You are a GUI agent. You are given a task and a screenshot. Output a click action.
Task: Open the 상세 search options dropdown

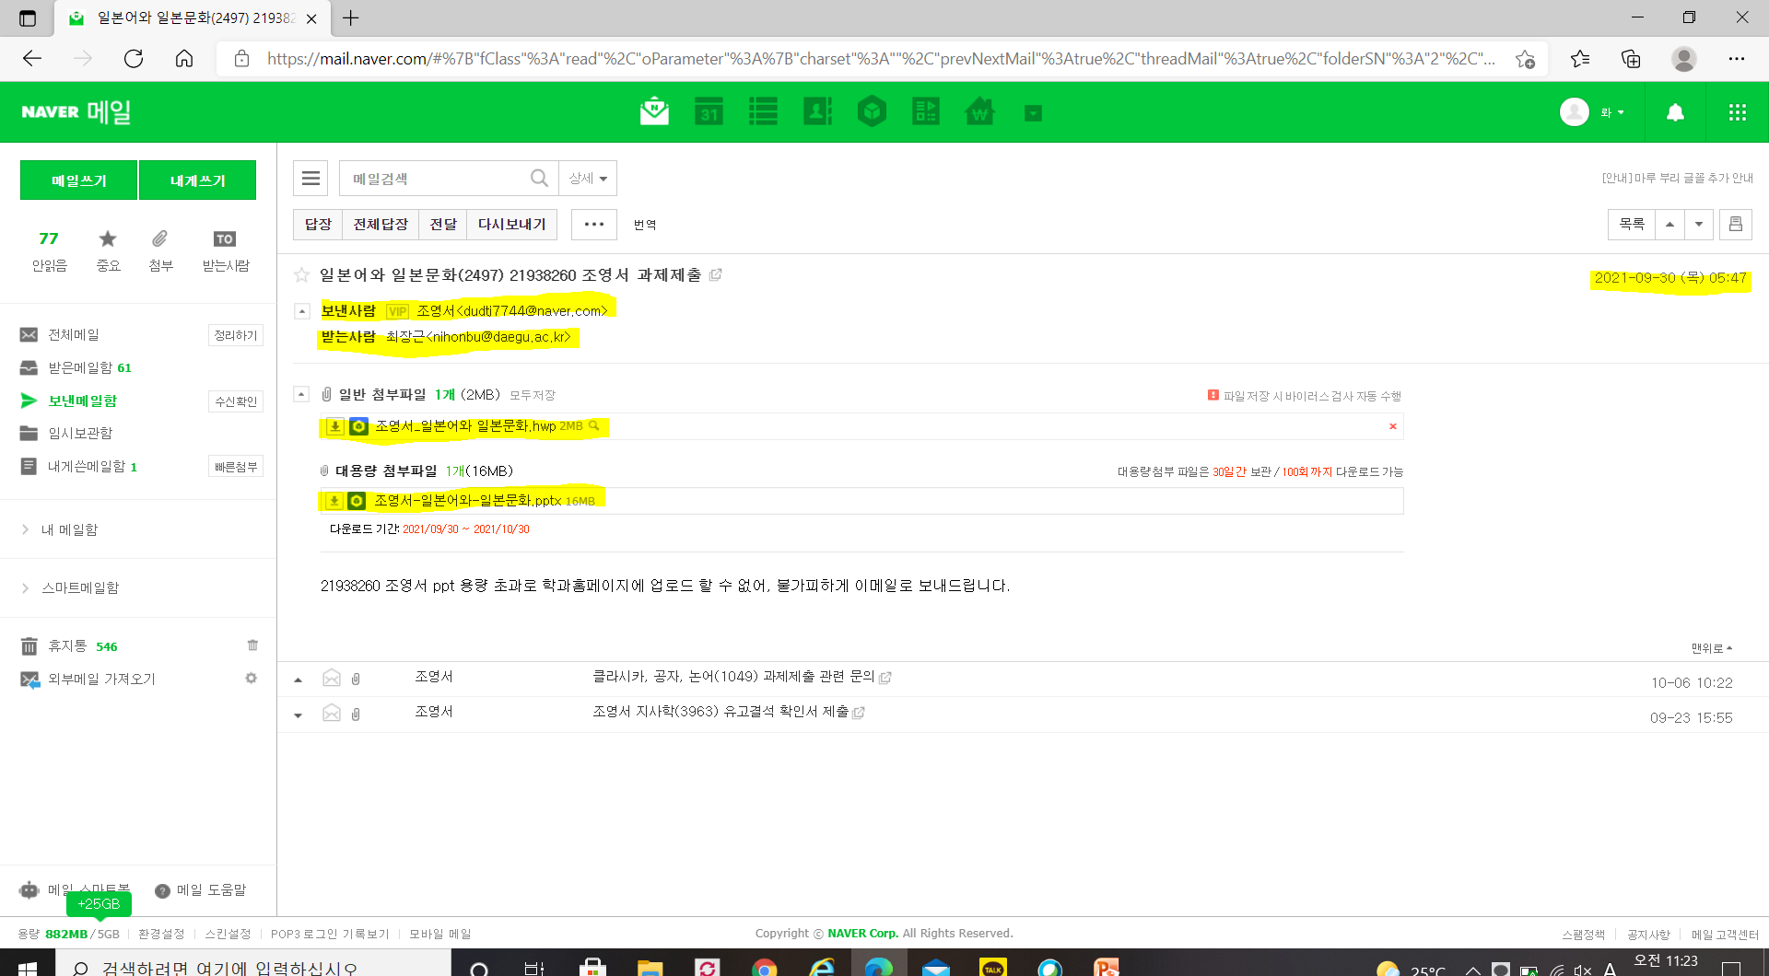coord(588,179)
